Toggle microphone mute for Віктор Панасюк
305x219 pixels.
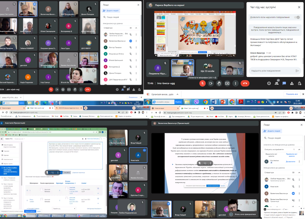tap(131, 47)
